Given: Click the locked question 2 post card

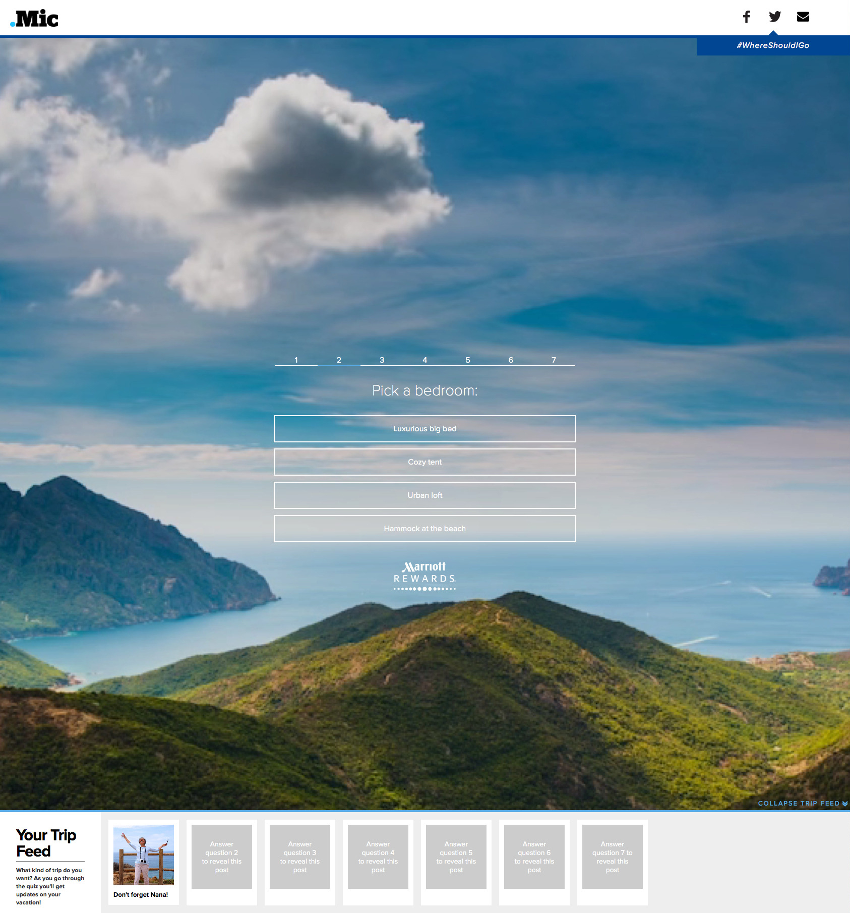Looking at the screenshot, I should click(222, 857).
